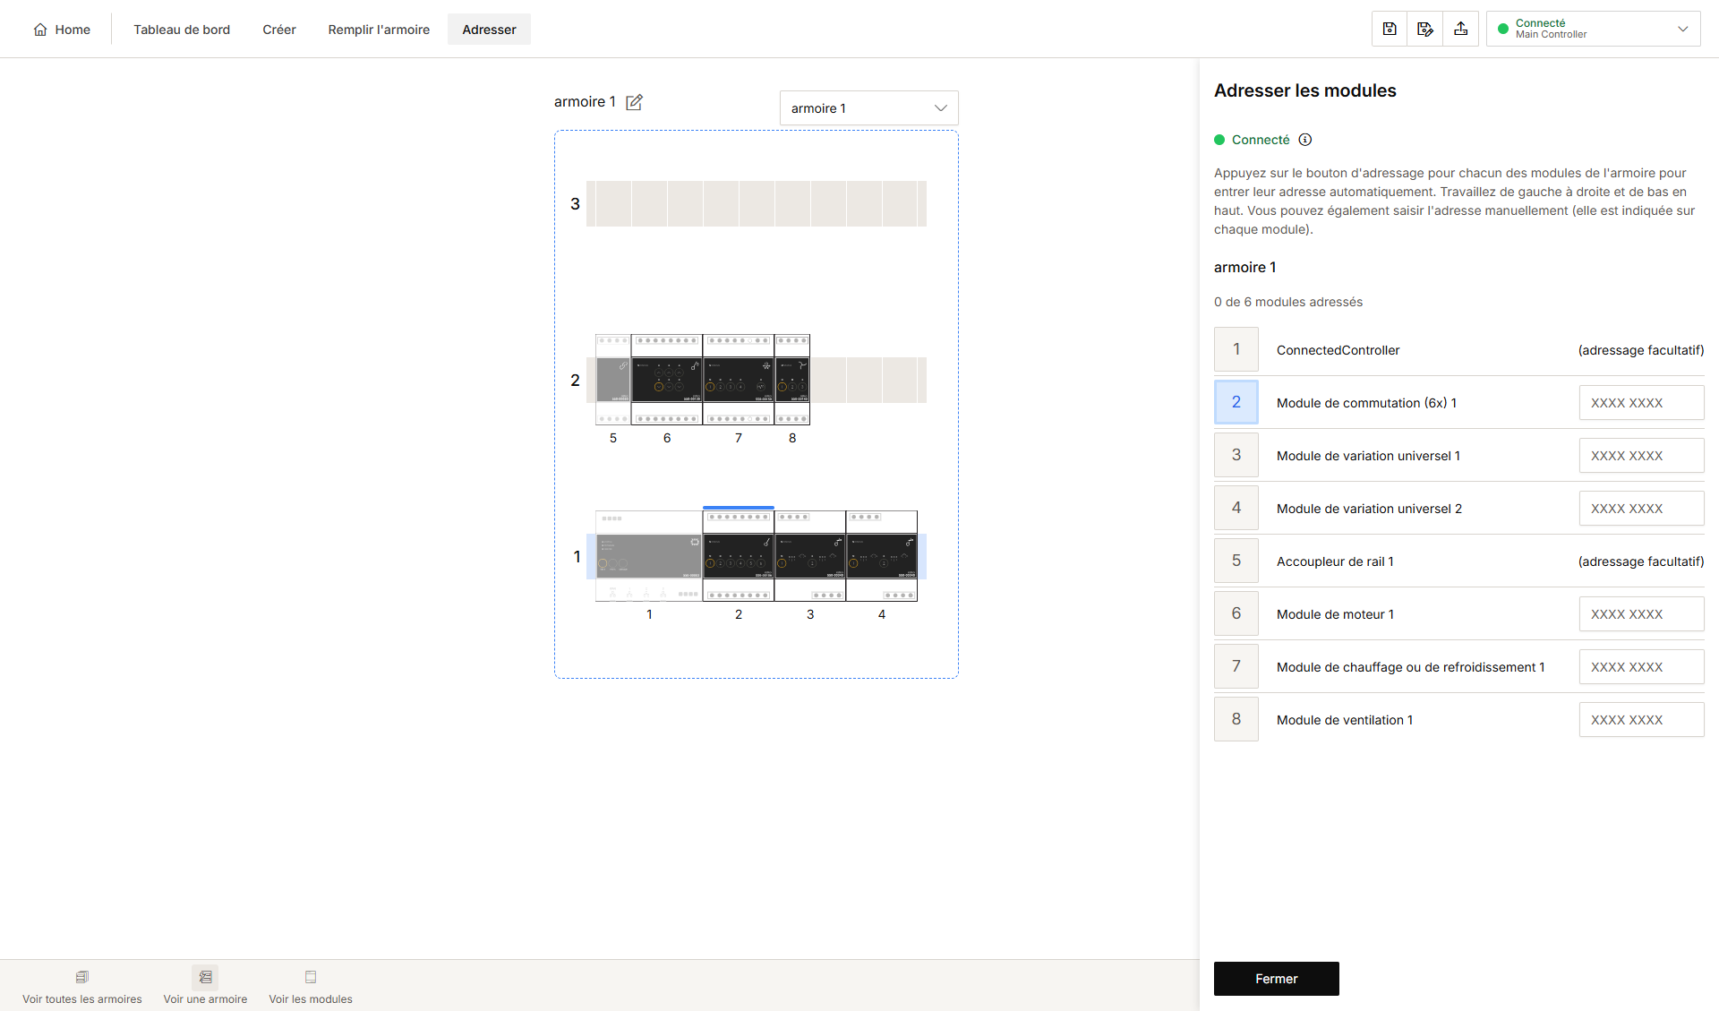Screen dimensions: 1719x1011
Task: Click address field for Module de moteur 1
Action: 1642,614
